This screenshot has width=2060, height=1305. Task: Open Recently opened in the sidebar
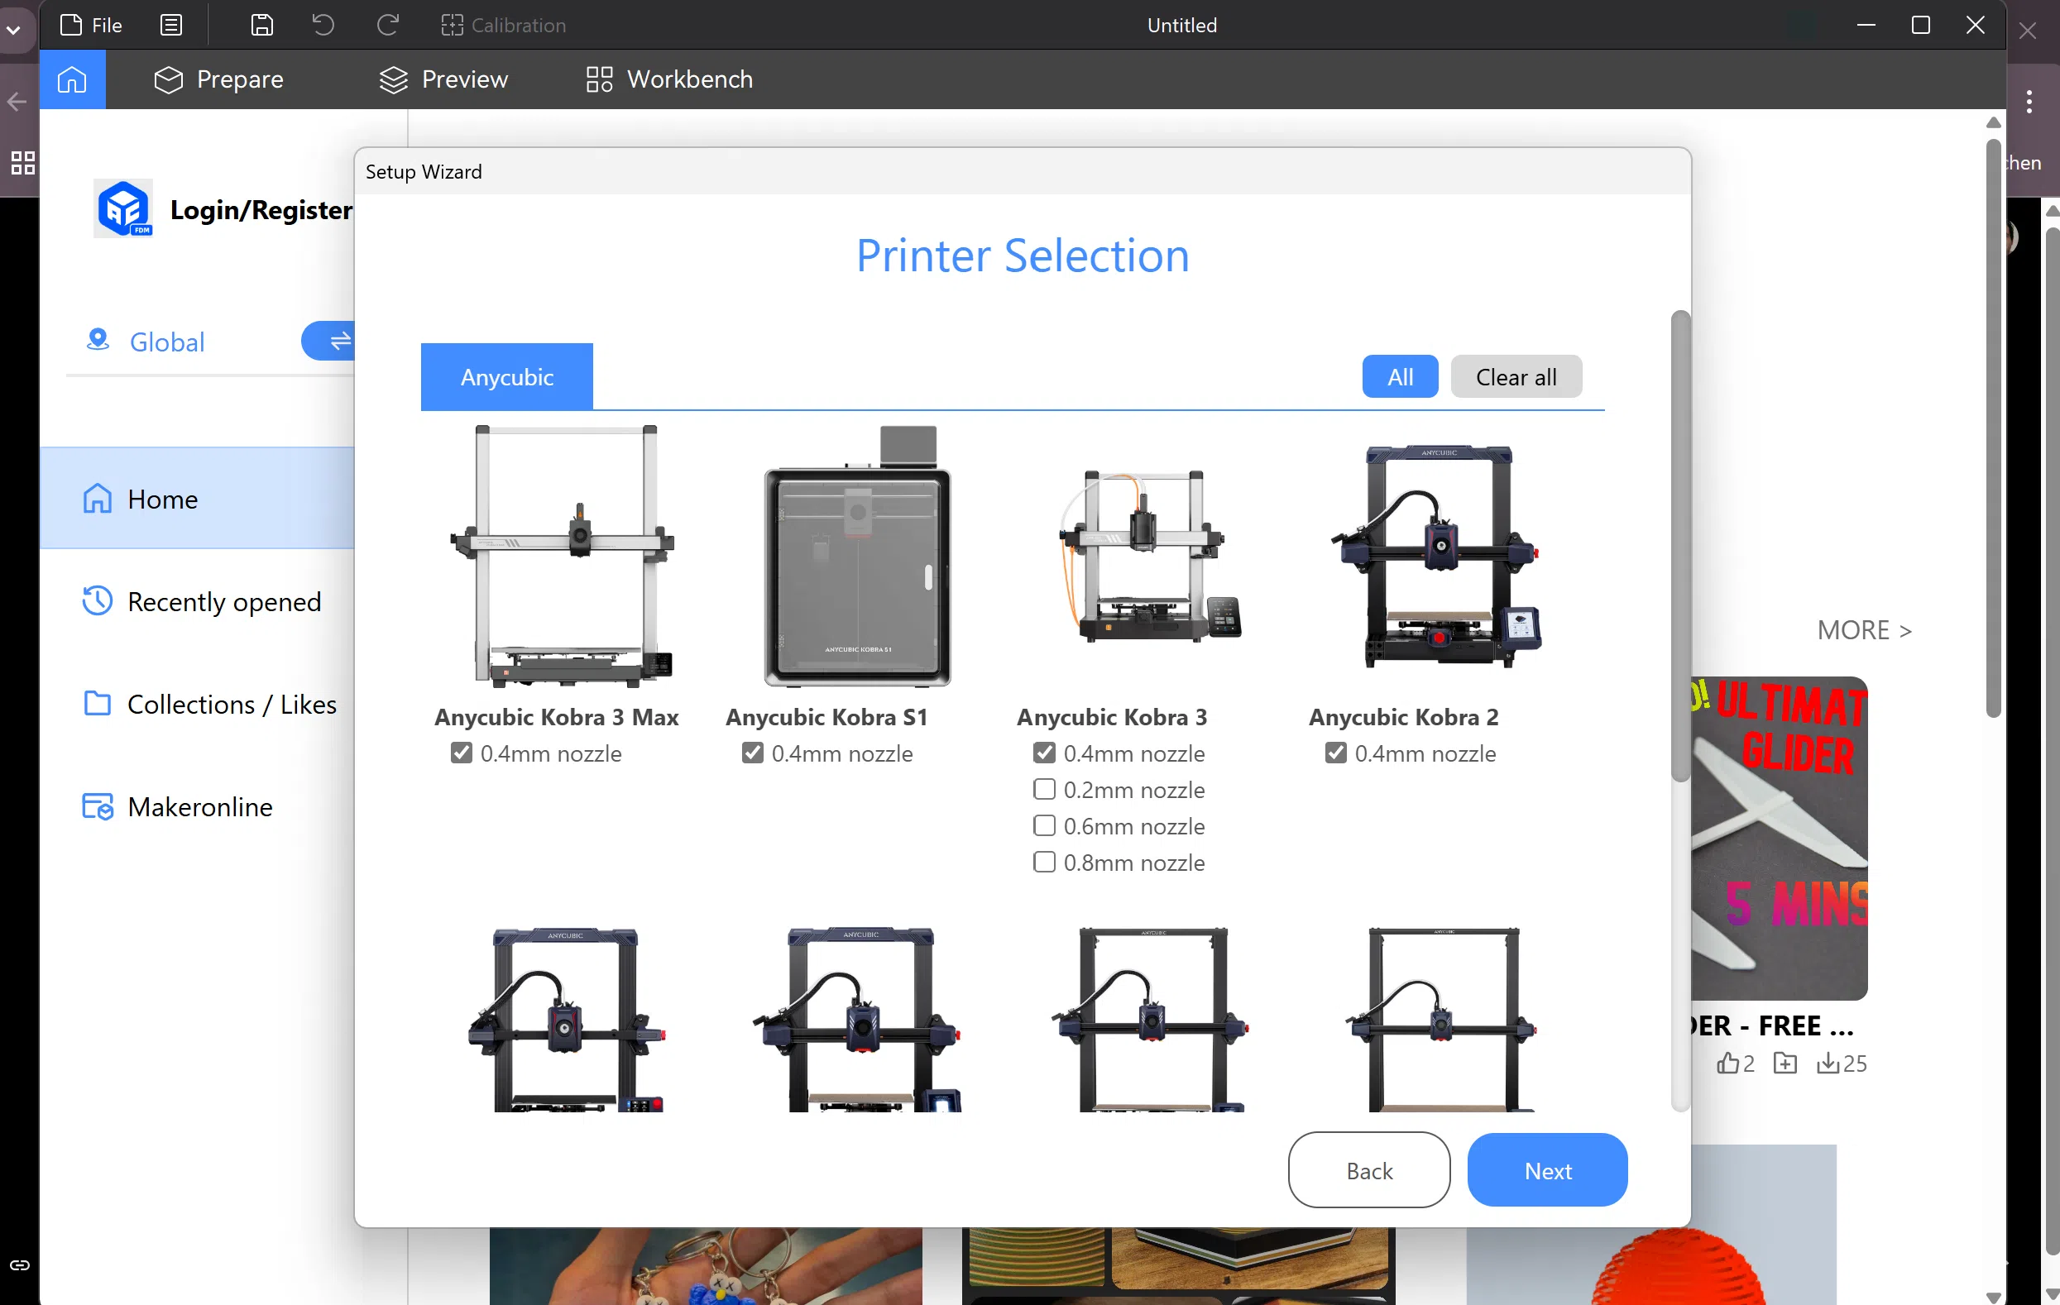(x=202, y=601)
